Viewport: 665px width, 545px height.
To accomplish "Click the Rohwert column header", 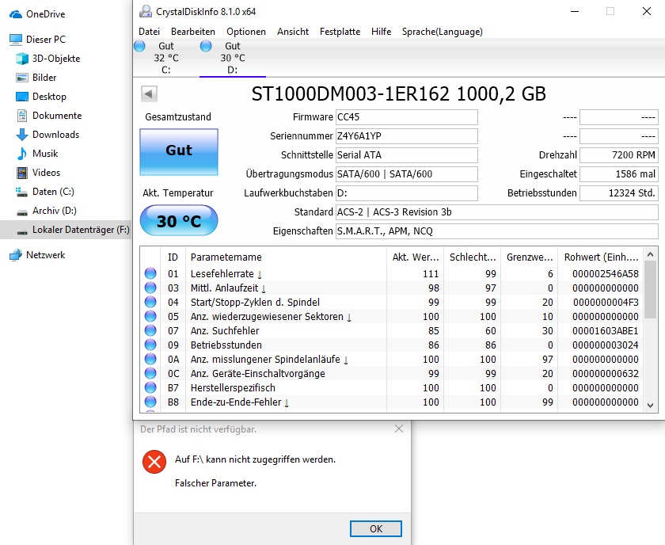I will pos(601,257).
